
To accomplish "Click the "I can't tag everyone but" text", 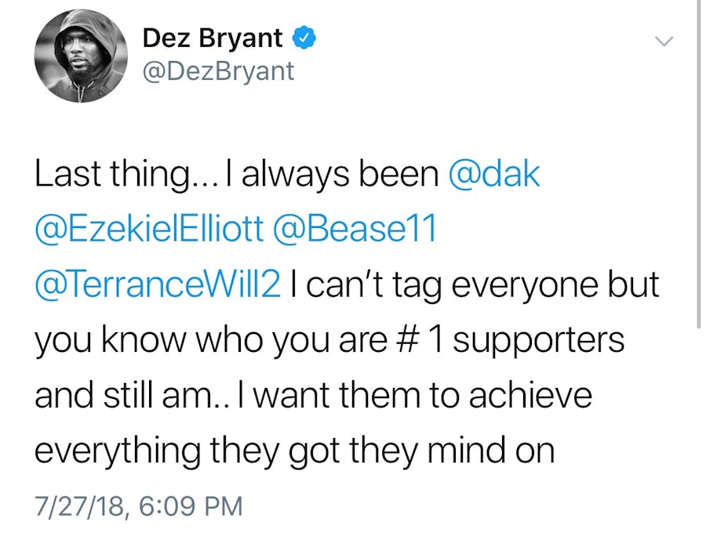I will [x=474, y=286].
